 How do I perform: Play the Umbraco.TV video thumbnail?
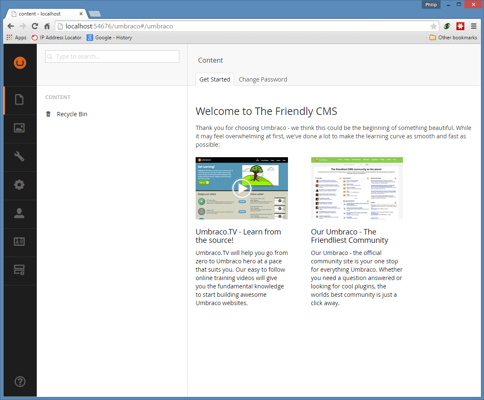tap(242, 188)
